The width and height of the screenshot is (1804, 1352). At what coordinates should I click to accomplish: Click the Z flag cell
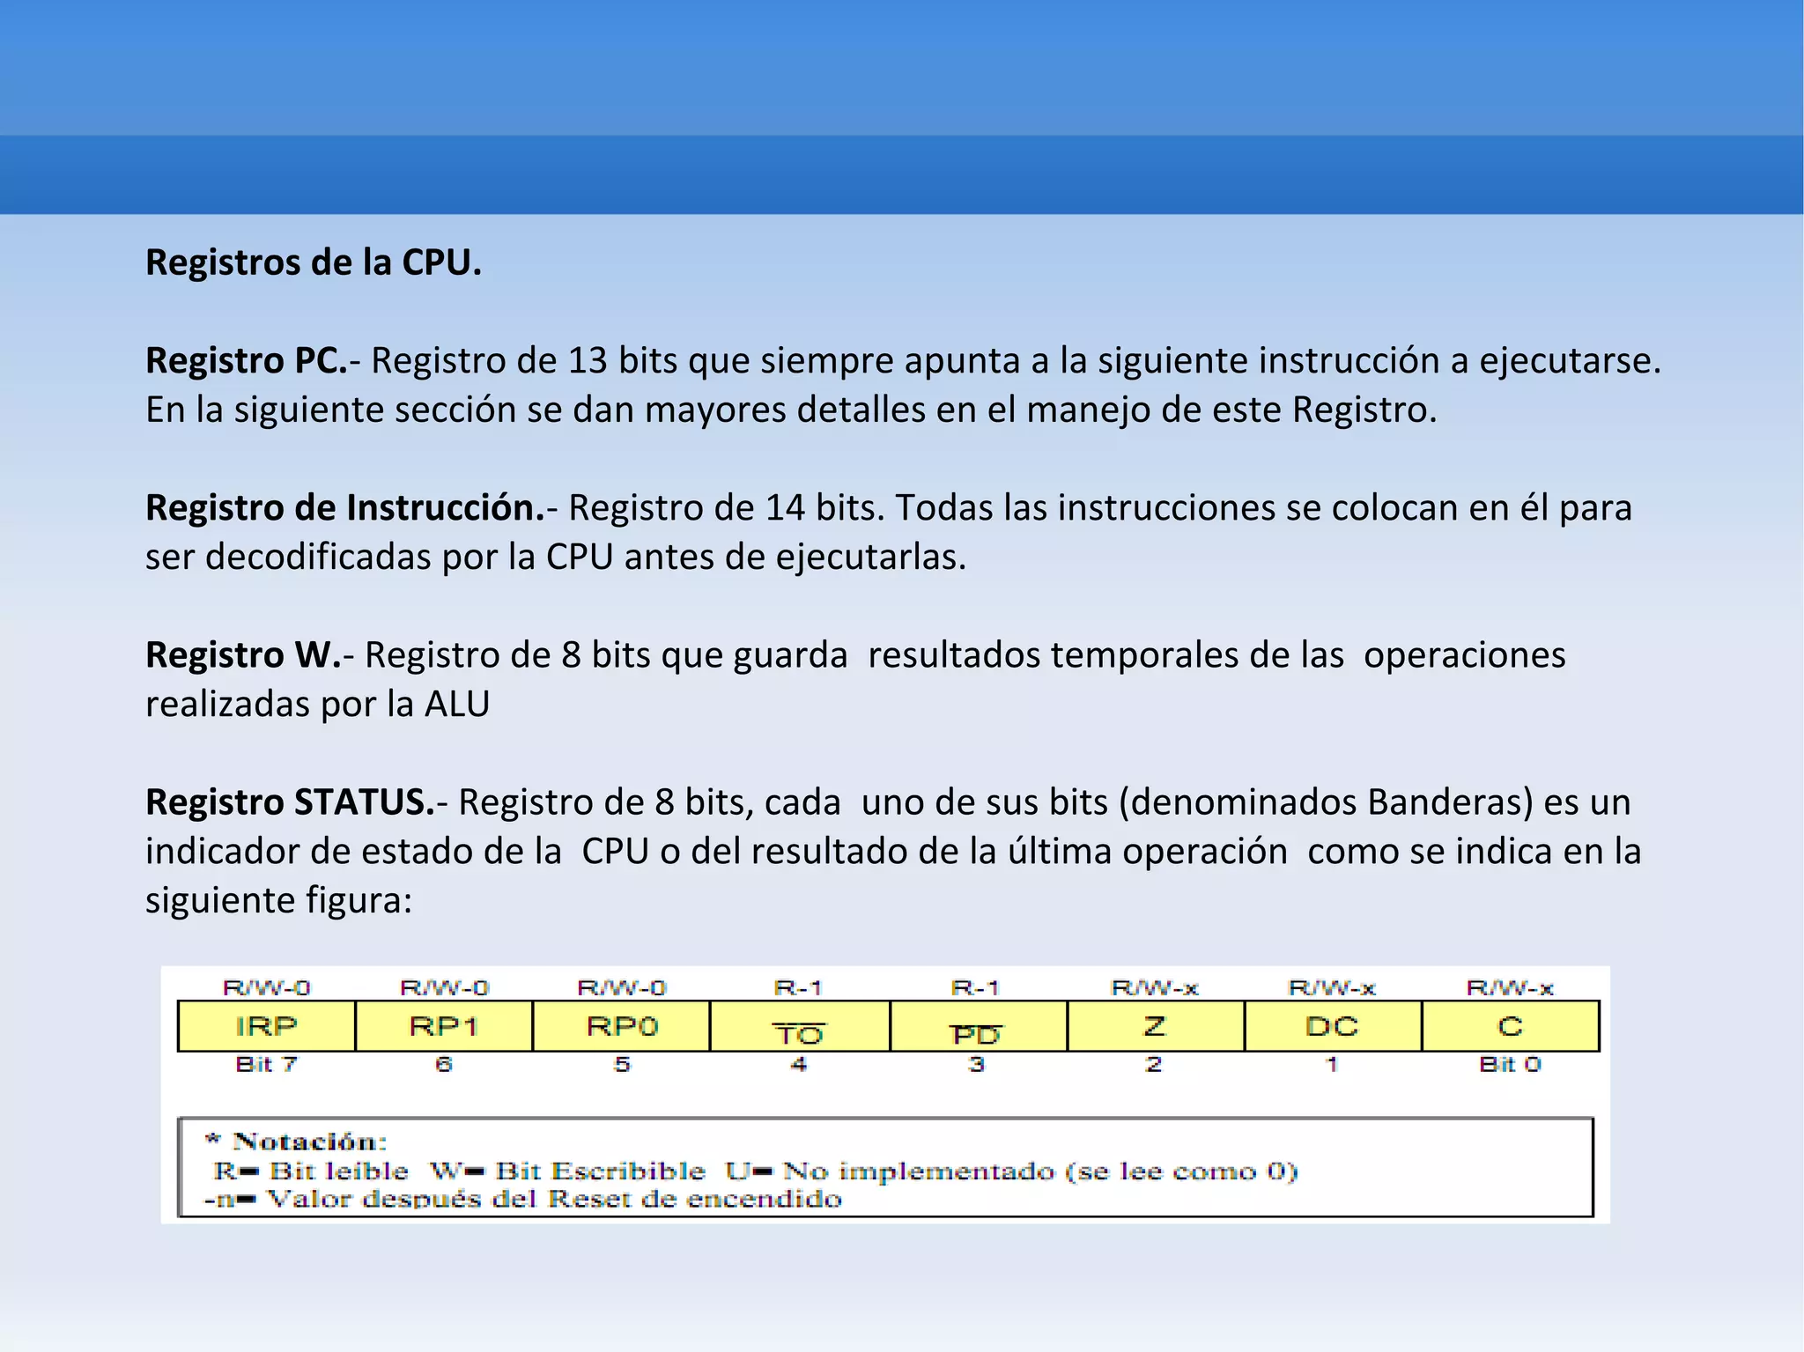tap(1156, 1026)
